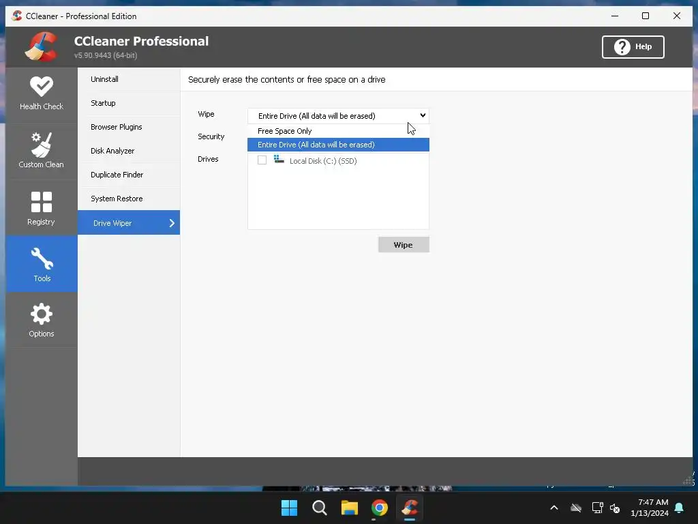
Task: Click the Drive Wiper chevron arrow
Action: pyautogui.click(x=172, y=223)
